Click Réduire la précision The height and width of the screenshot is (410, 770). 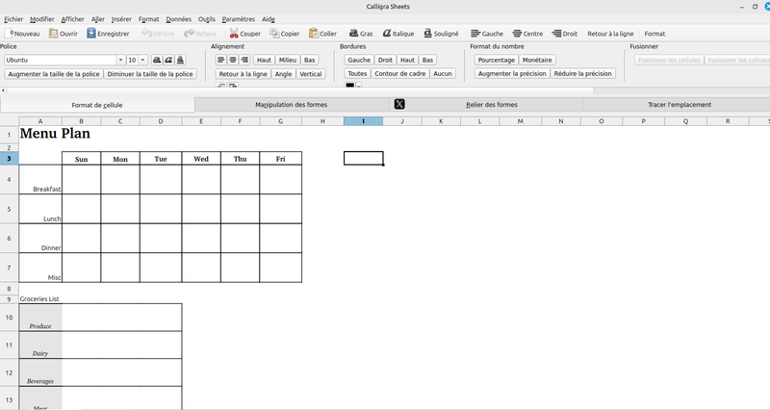583,73
